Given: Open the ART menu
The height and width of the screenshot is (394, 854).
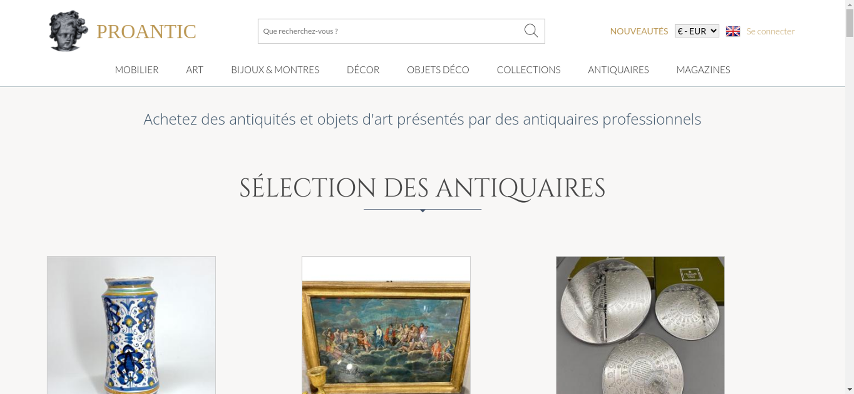Looking at the screenshot, I should click(195, 70).
